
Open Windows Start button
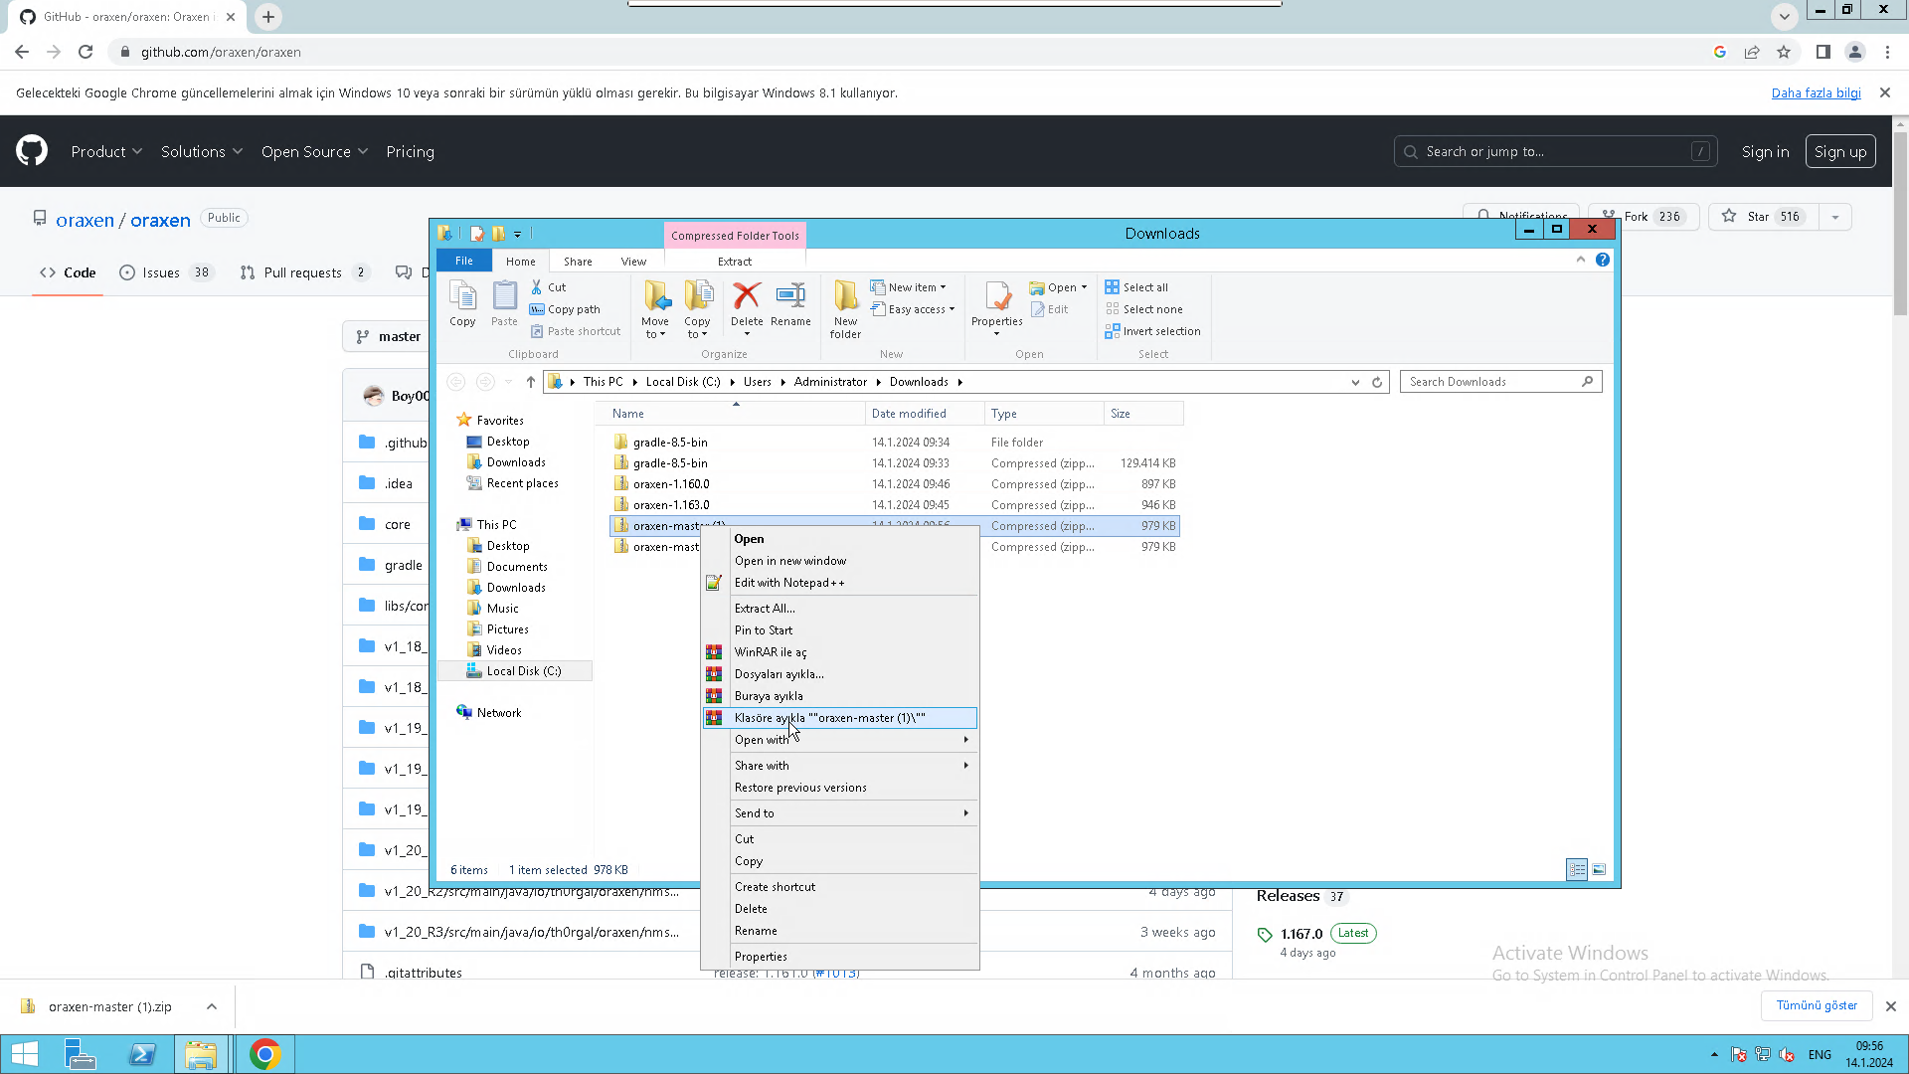pyautogui.click(x=25, y=1054)
